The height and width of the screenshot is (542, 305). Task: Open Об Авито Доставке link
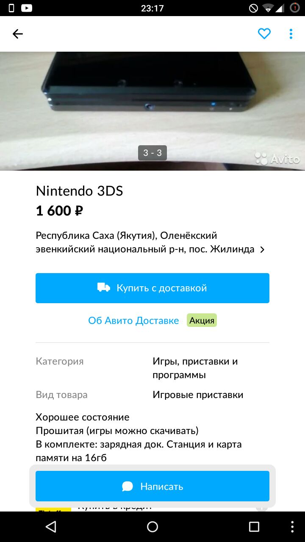click(133, 321)
